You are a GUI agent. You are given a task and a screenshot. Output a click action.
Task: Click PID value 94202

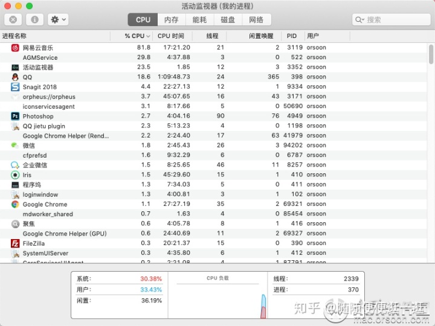[293, 145]
